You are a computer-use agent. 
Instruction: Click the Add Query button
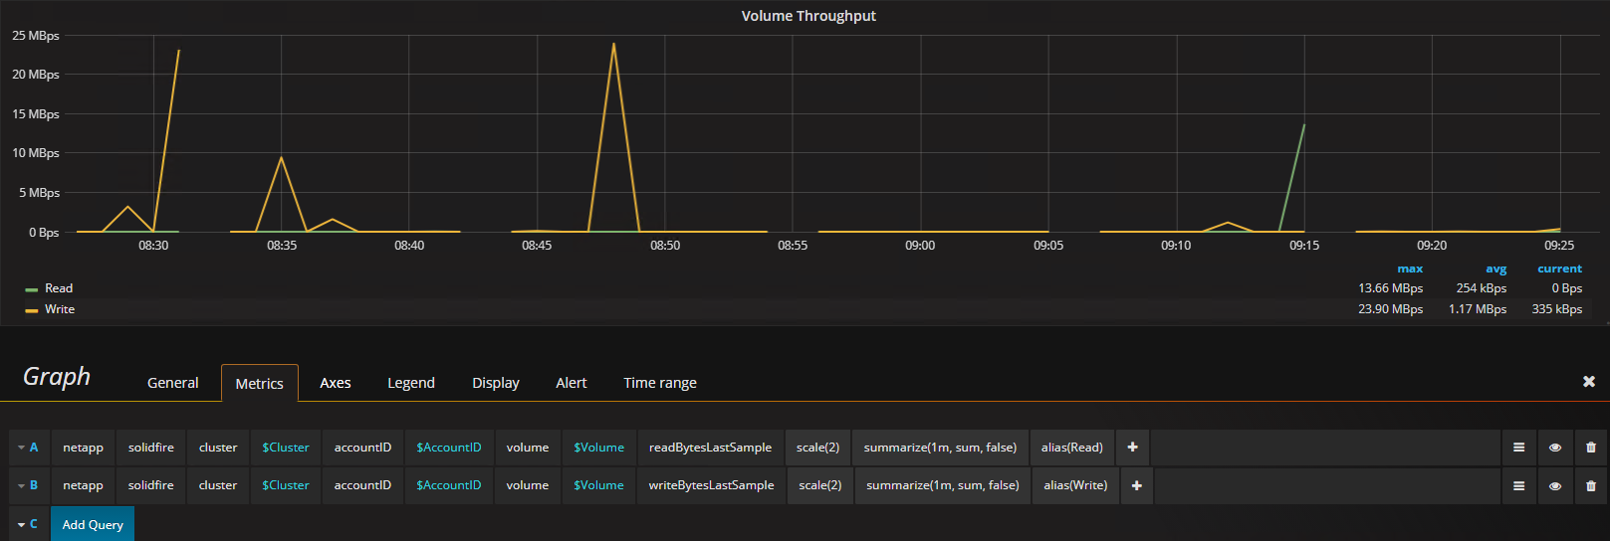93,524
